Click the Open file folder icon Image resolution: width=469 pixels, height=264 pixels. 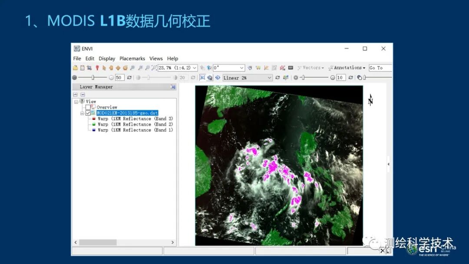point(76,68)
